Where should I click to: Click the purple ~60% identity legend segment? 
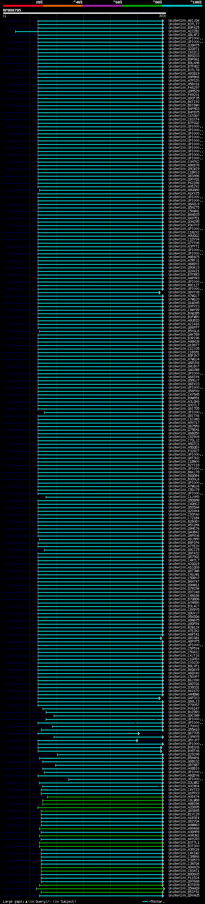(102, 6)
